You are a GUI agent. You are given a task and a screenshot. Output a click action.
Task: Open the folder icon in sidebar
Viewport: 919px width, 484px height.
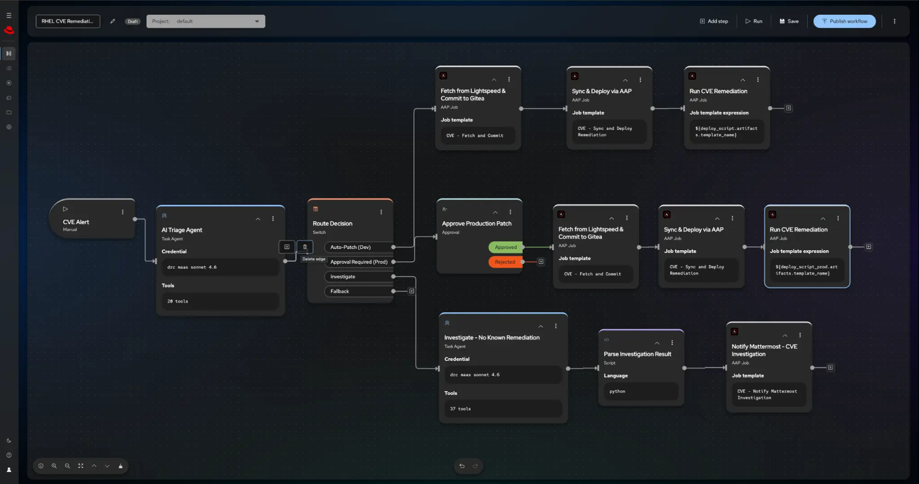pyautogui.click(x=9, y=113)
